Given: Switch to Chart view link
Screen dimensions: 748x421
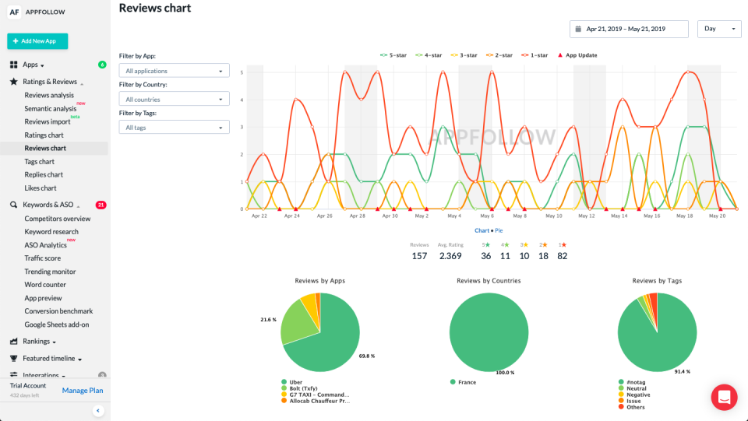Looking at the screenshot, I should 482,230.
